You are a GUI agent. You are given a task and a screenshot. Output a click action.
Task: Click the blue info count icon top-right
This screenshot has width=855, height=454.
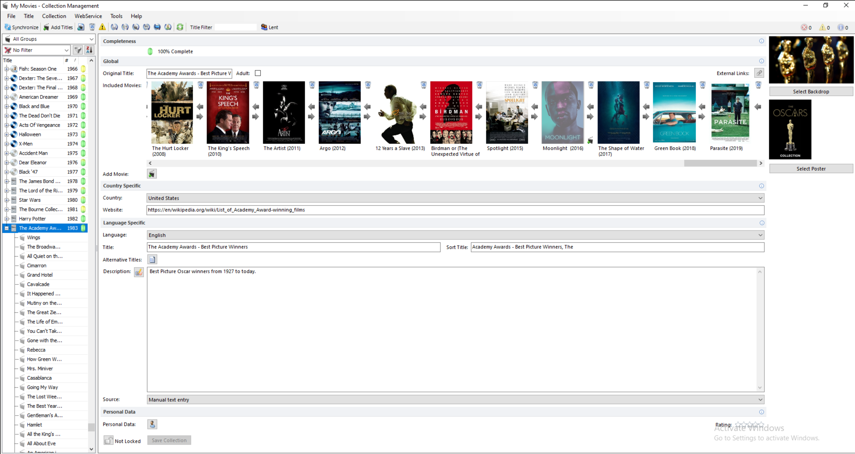(x=840, y=28)
